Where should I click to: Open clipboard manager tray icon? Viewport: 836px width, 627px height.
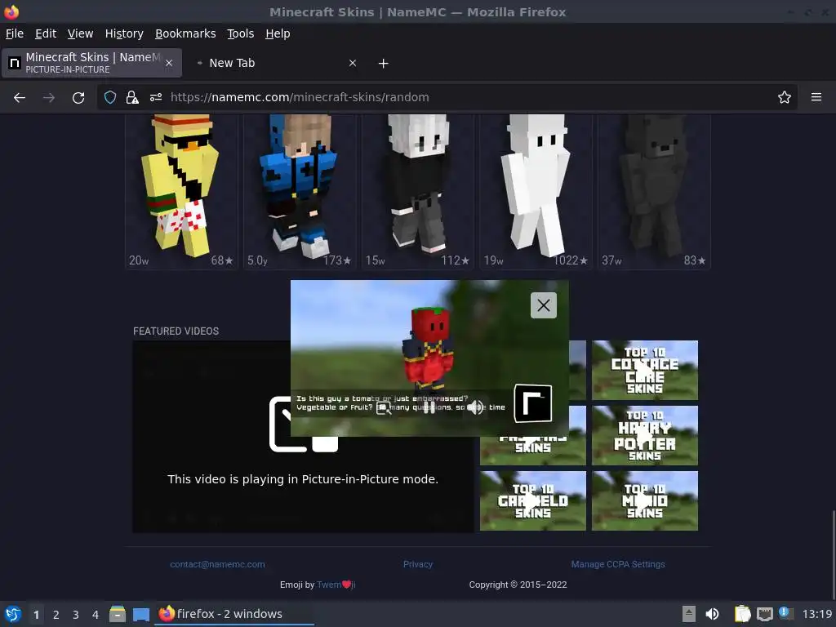click(x=741, y=614)
